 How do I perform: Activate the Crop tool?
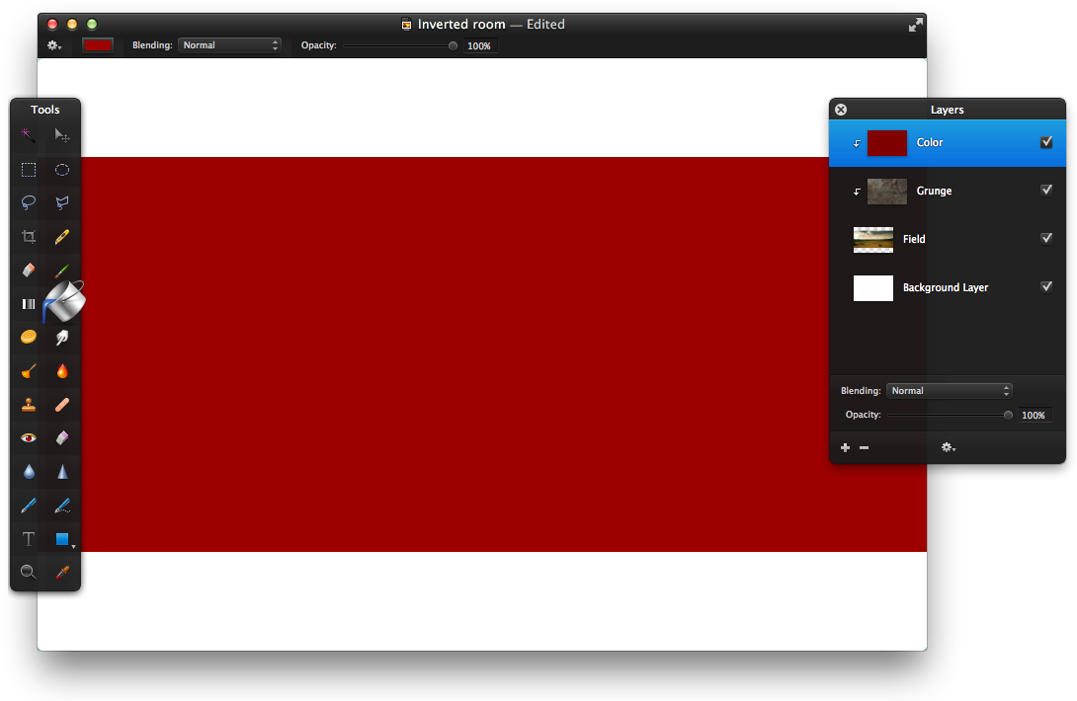point(29,237)
